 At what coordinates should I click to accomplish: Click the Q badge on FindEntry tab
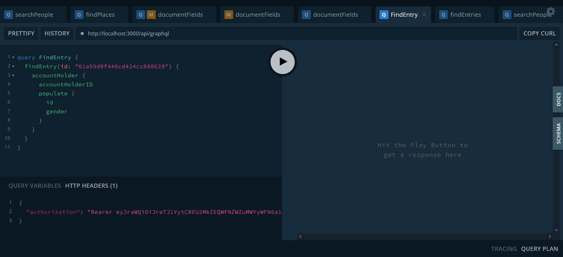(384, 14)
